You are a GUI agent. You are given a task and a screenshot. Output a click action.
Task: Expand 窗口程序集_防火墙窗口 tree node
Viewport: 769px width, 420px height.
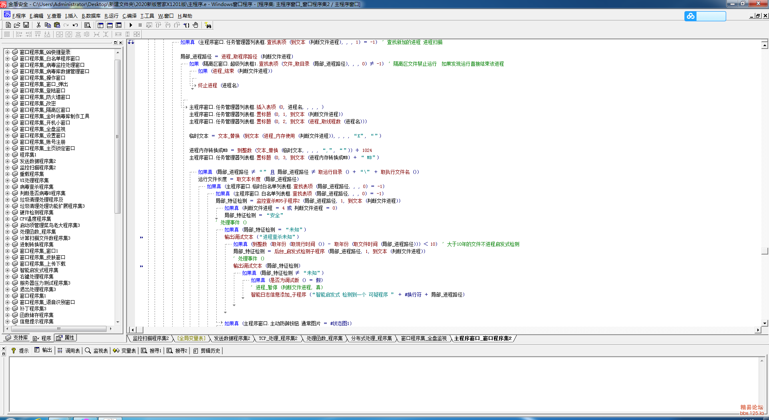click(x=7, y=97)
